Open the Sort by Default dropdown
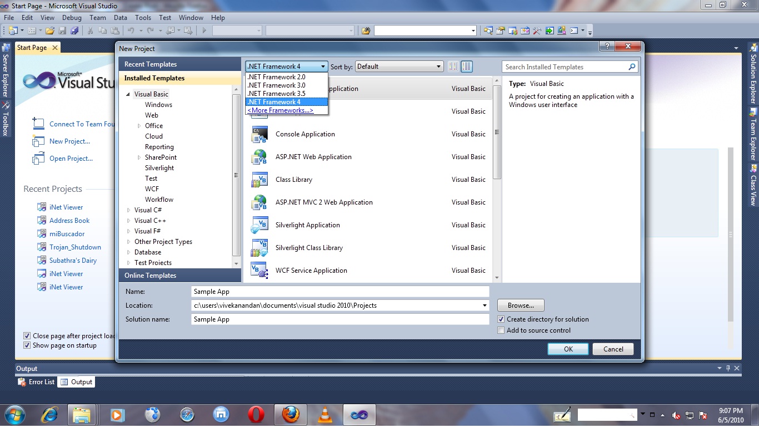The height and width of the screenshot is (428, 759). coord(399,67)
